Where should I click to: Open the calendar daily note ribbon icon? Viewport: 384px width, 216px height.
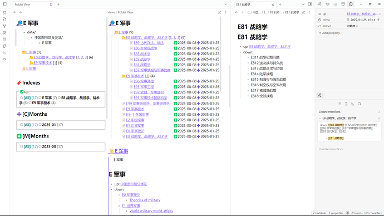(x=4, y=39)
